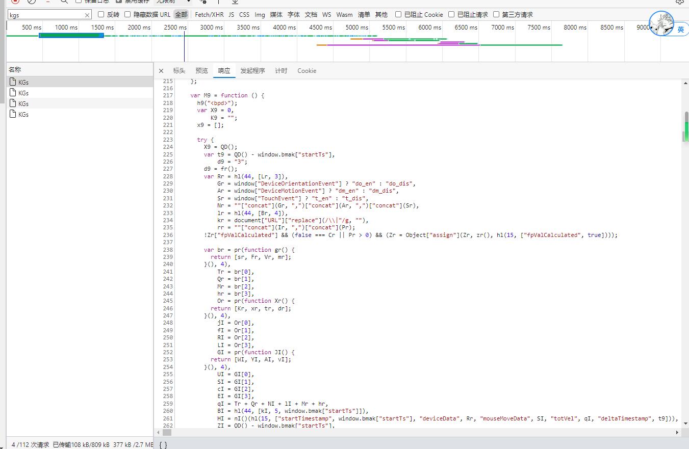Click line number 236 in the gutter
The image size is (689, 449).
(x=168, y=235)
